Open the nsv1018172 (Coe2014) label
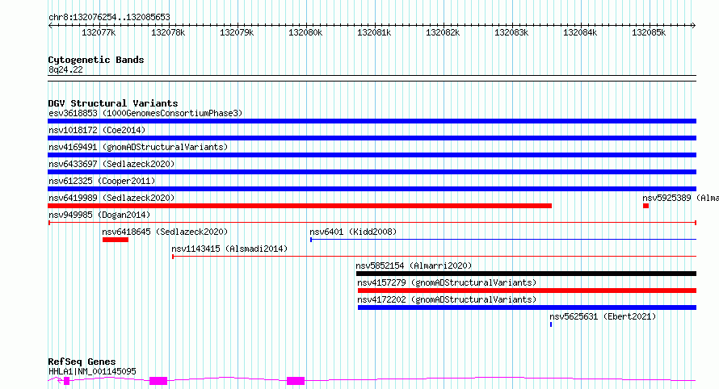 coord(97,130)
